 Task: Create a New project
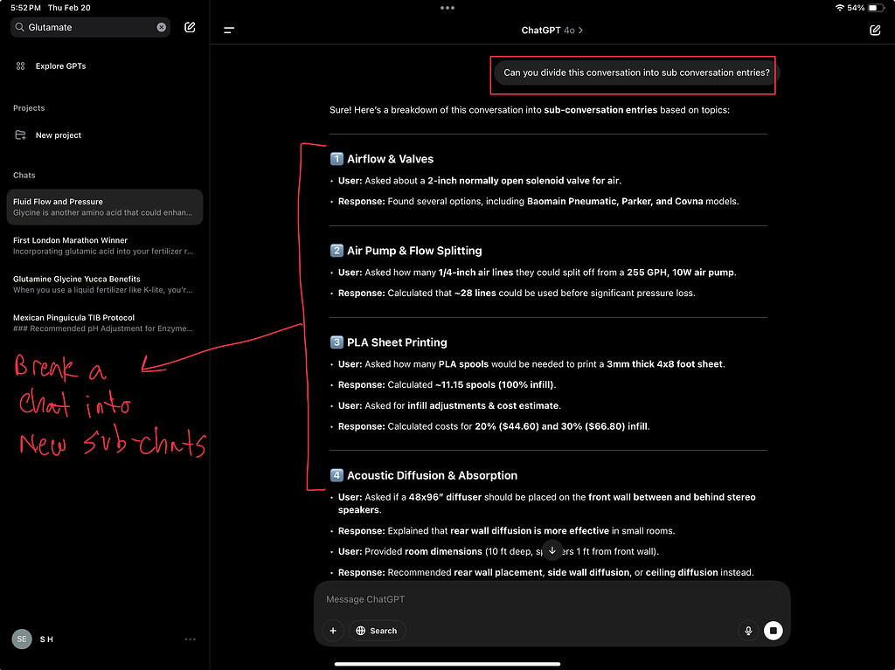(x=59, y=135)
